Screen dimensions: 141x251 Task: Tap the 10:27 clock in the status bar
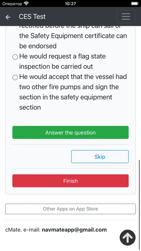pos(70,4)
